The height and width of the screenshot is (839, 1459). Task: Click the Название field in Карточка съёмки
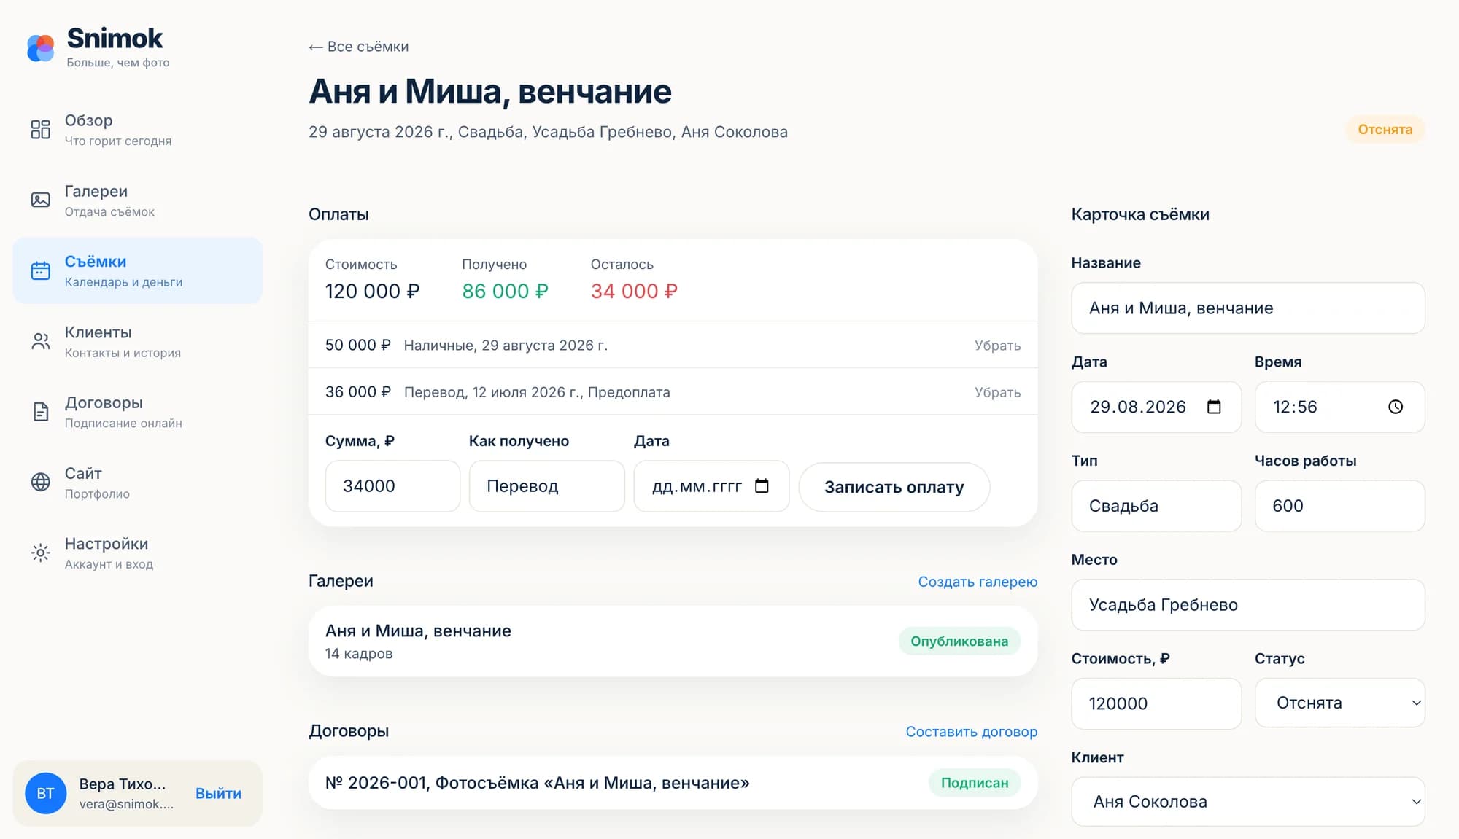[x=1248, y=308]
